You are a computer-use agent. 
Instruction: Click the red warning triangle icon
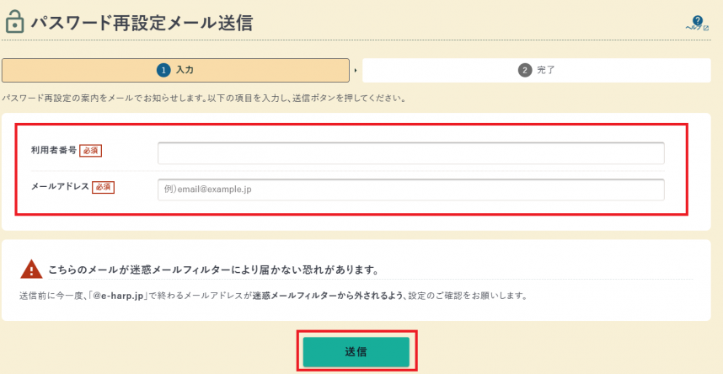pos(31,269)
